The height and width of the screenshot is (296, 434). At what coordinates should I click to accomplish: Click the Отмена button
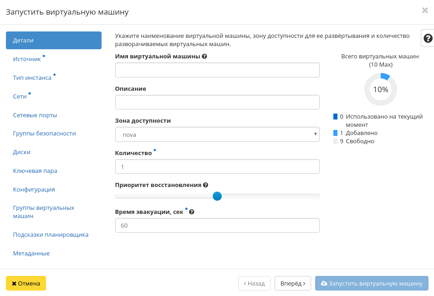[x=26, y=283]
